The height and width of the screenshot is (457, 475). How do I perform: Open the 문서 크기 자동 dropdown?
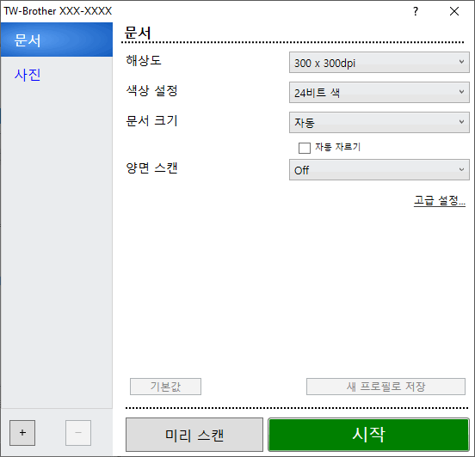[x=379, y=122]
